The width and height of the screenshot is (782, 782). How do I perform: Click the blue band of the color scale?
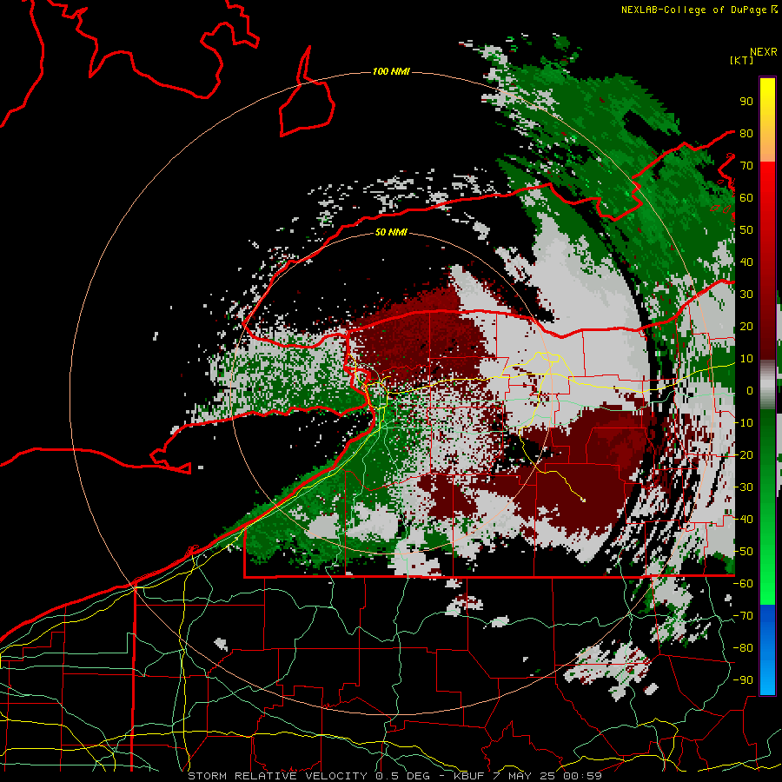[x=767, y=648]
